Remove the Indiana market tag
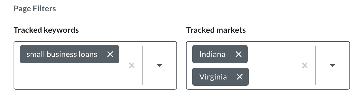The width and height of the screenshot is (363, 106). [x=239, y=54]
